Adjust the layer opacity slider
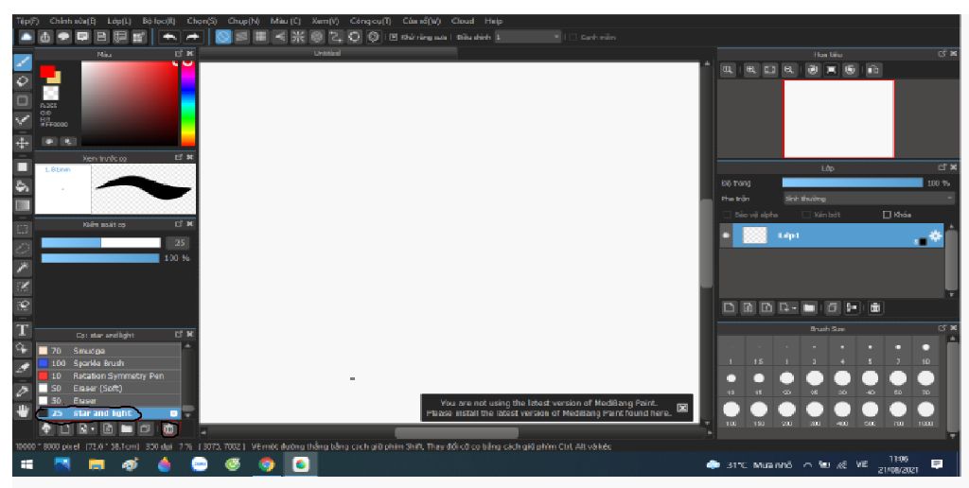 (853, 183)
